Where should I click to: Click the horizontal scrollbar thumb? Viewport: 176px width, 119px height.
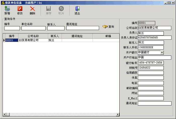coord(8,114)
